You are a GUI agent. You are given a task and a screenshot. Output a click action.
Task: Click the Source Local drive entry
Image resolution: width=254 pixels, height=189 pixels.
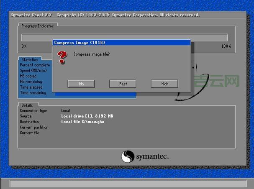click(87, 116)
